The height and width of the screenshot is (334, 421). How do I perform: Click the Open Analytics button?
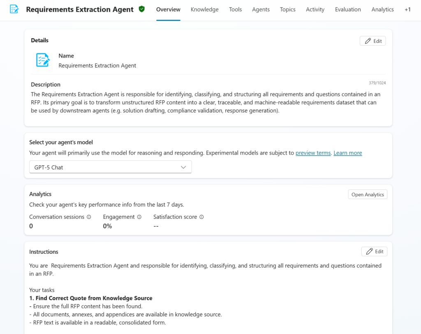coord(368,195)
